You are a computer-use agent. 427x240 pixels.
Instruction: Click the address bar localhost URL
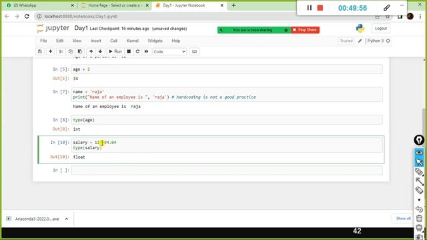pyautogui.click(x=81, y=16)
